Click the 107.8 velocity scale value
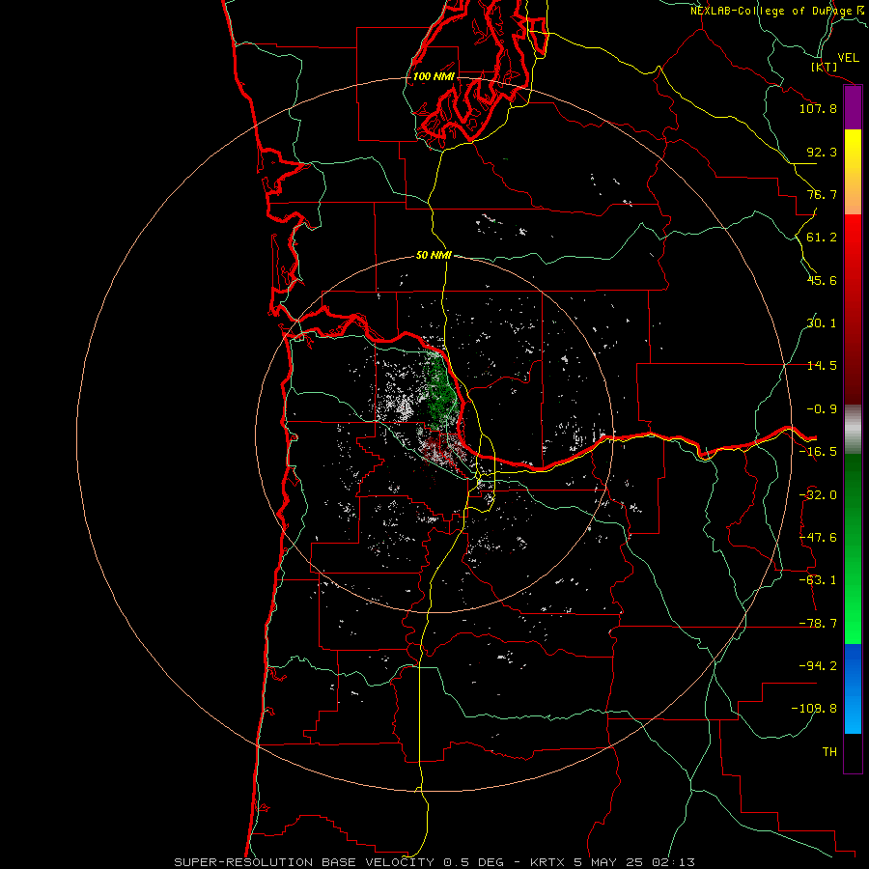 click(818, 108)
